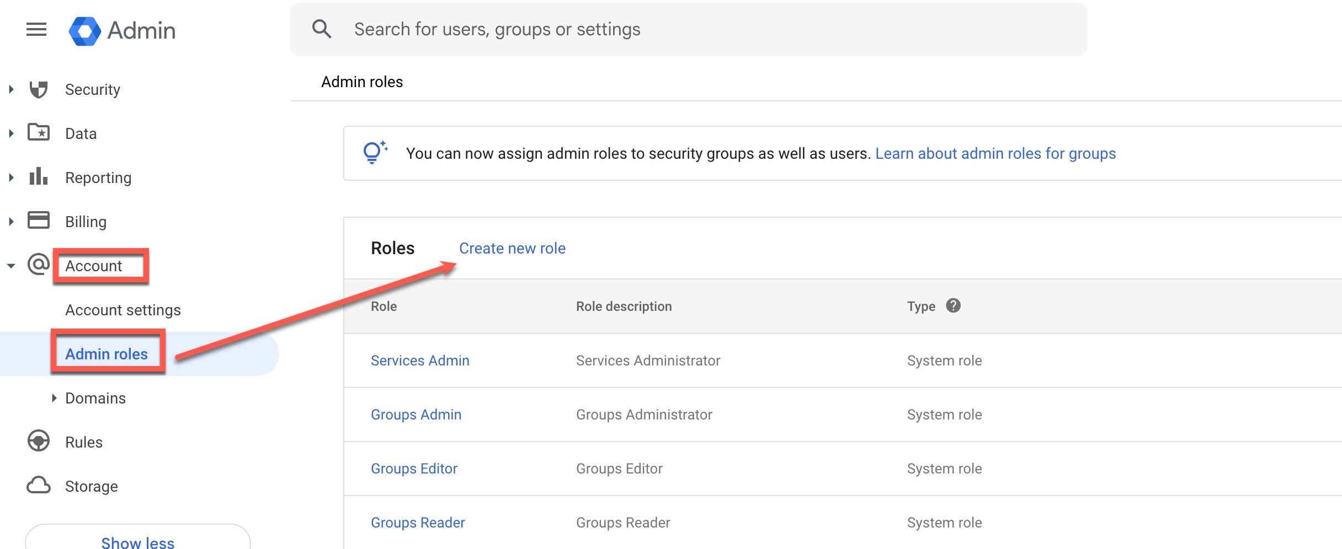The image size is (1342, 549).
Task: Click the Reporting bar chart icon
Action: click(x=39, y=177)
